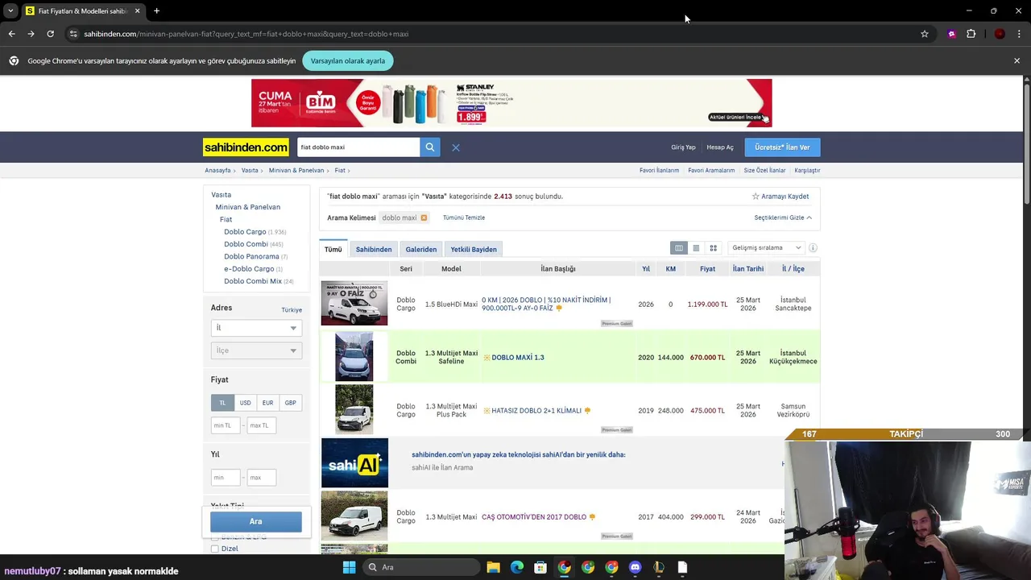Open the browser extensions puzzle icon
The height and width of the screenshot is (580, 1031).
pyautogui.click(x=971, y=34)
